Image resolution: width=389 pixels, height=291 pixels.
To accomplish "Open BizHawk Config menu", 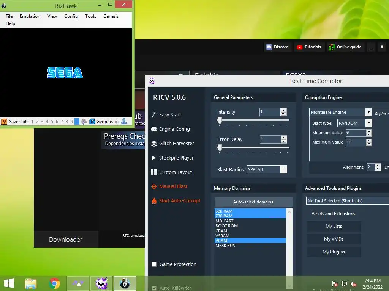I will (71, 16).
